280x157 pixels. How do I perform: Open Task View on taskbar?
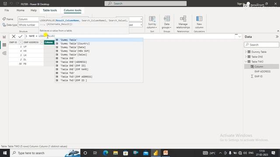pyautogui.click(x=95, y=153)
